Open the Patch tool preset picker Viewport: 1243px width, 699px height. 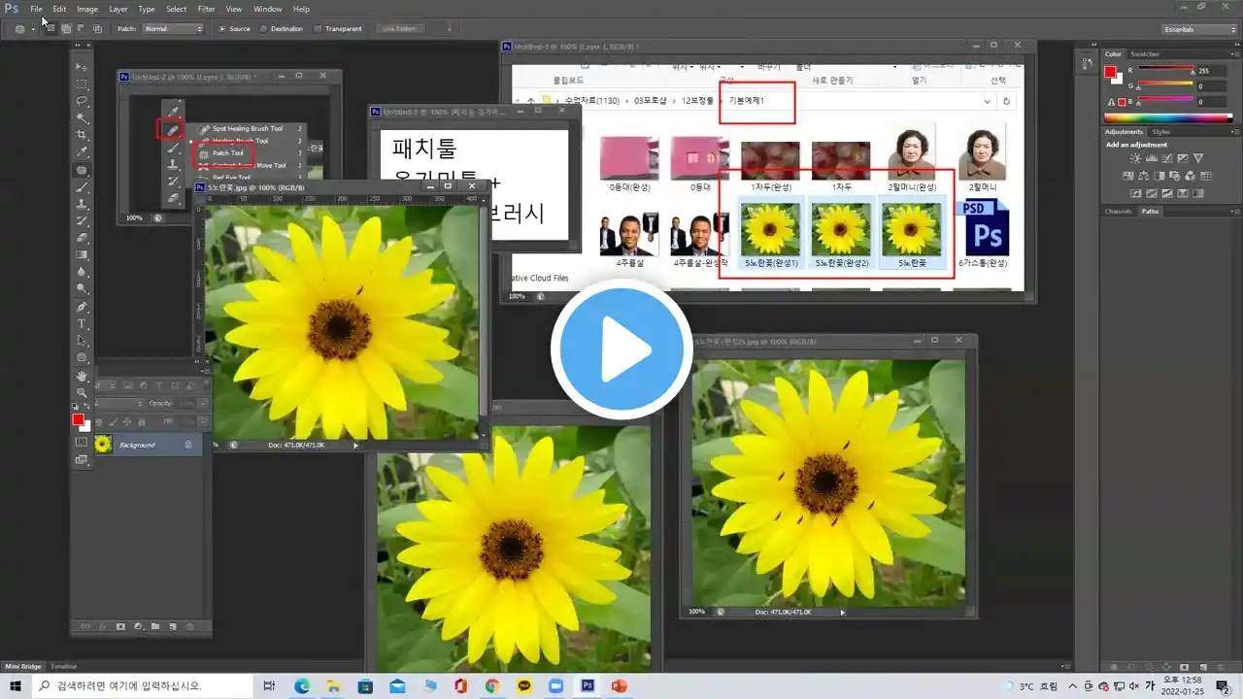pos(24,29)
